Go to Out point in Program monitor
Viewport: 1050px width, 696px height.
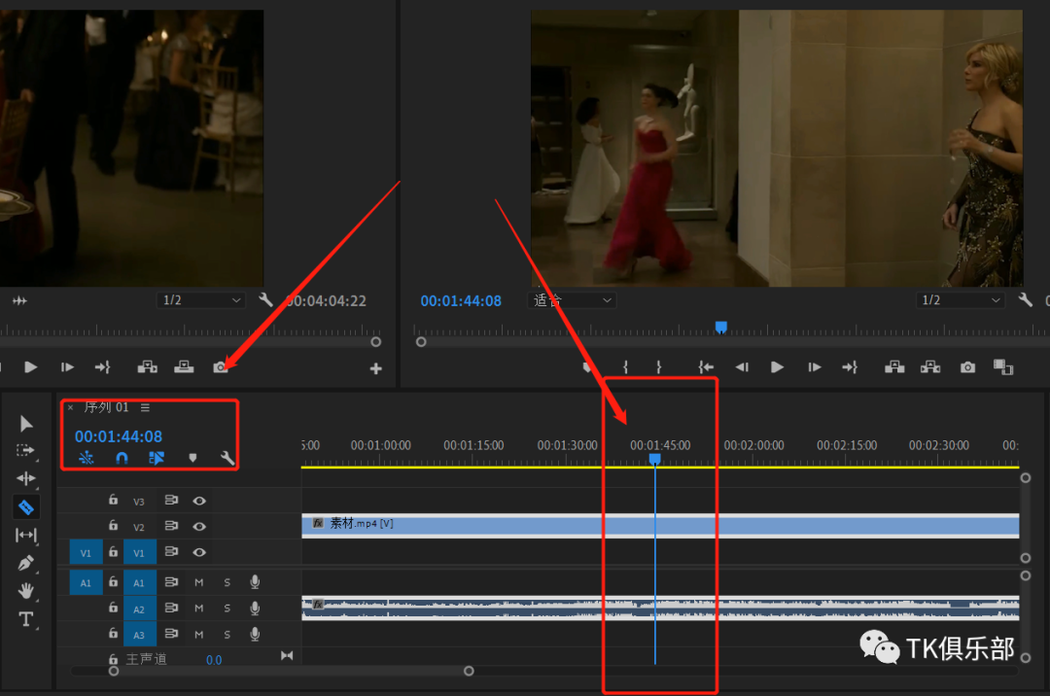point(850,366)
